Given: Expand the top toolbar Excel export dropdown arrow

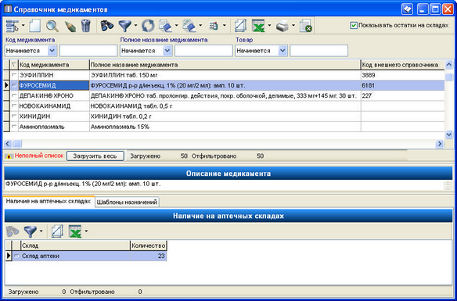Looking at the screenshot, I should coord(269,26).
